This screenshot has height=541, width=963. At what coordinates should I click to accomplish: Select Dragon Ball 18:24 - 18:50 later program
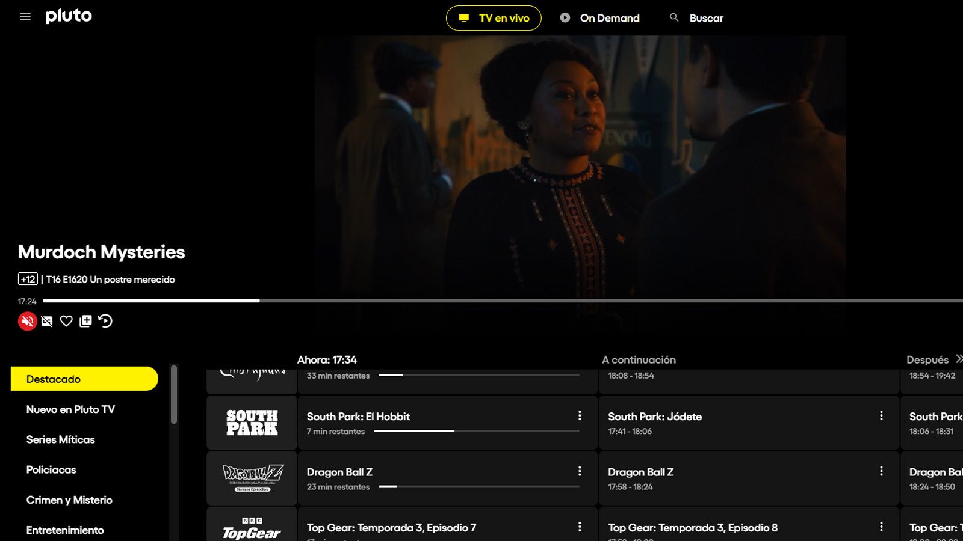(932, 478)
